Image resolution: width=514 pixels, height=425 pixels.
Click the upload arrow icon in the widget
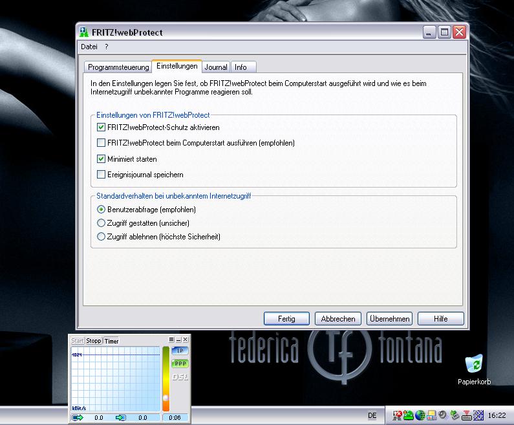tap(78, 417)
